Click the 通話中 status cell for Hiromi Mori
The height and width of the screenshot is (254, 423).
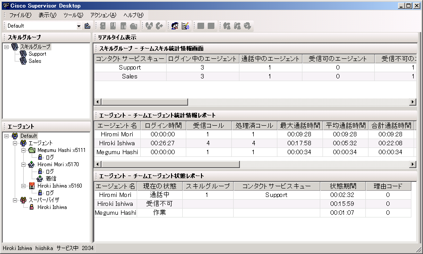point(160,195)
